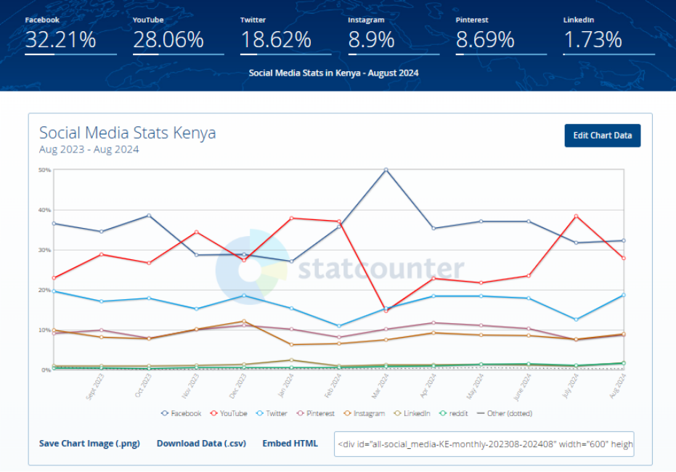This screenshot has width=676, height=472.
Task: Click the Social Media Stats Kenya chart title
Action: pos(127,133)
